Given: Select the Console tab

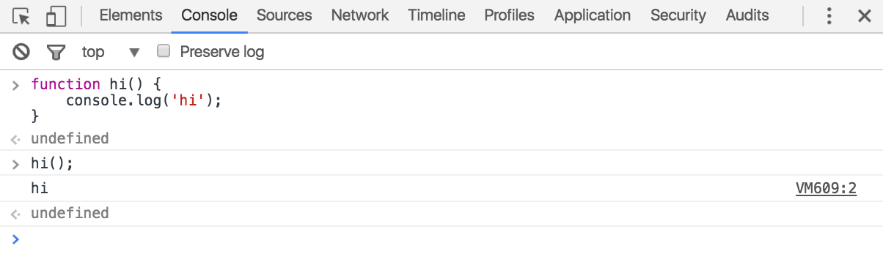Looking at the screenshot, I should (209, 15).
